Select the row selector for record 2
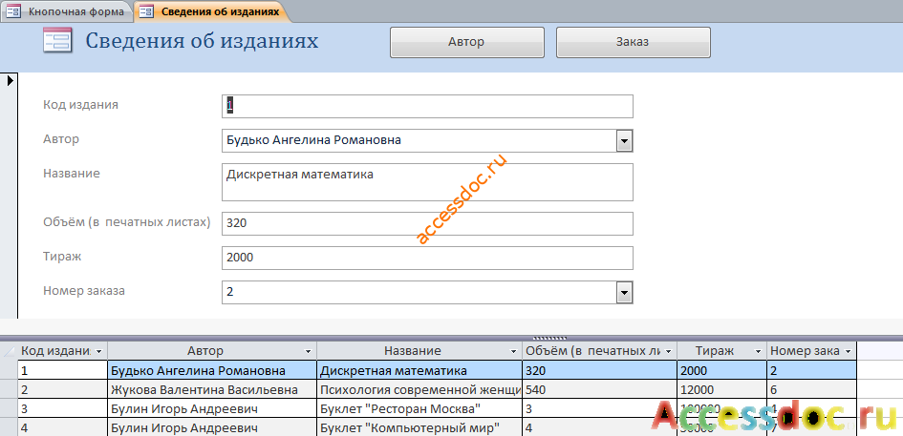This screenshot has height=436, width=903. pyautogui.click(x=9, y=390)
